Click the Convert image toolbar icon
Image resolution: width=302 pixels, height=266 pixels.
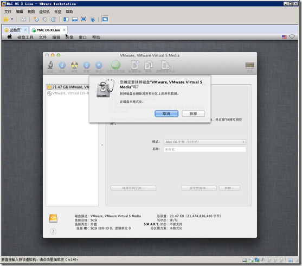(x=149, y=65)
